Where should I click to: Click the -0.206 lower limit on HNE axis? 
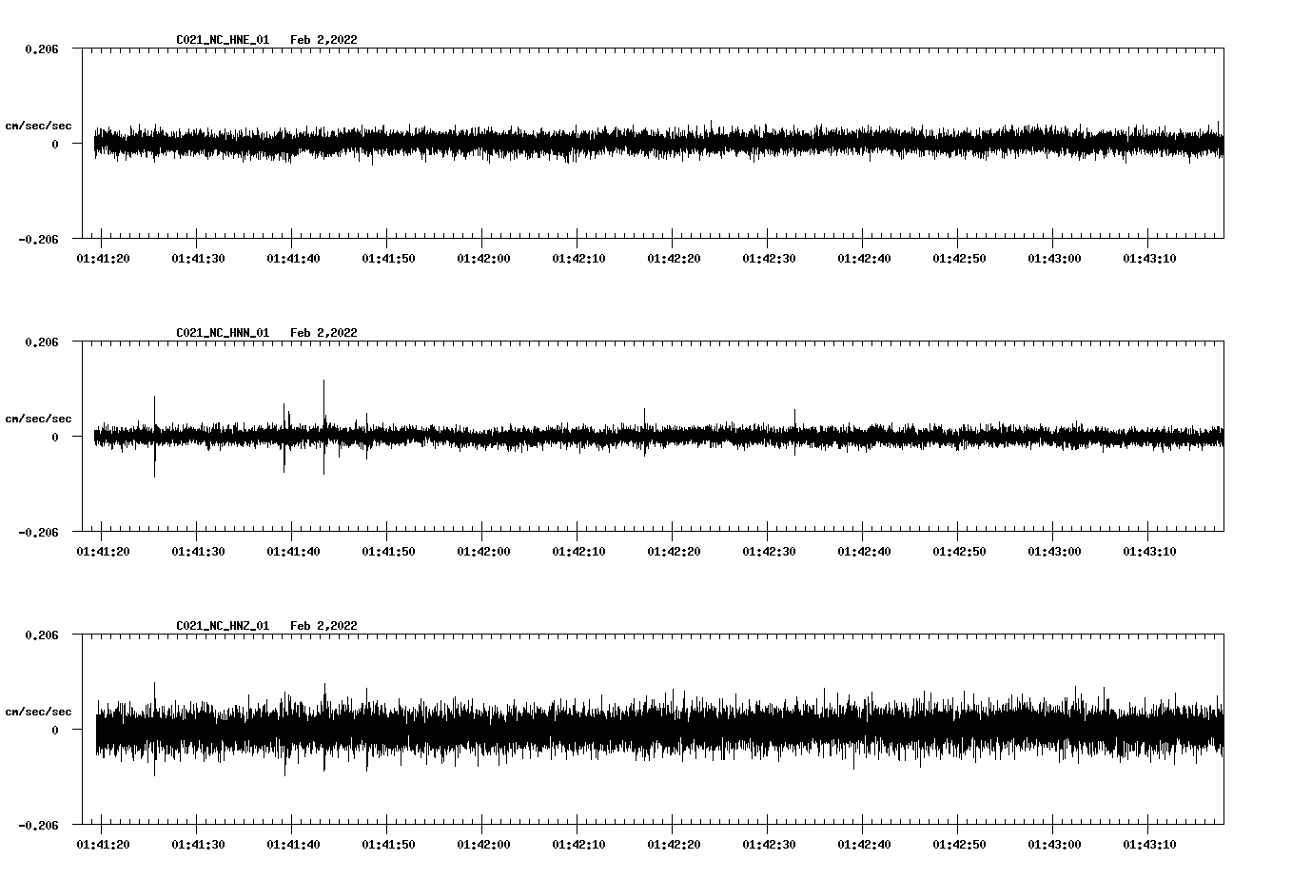[x=38, y=240]
